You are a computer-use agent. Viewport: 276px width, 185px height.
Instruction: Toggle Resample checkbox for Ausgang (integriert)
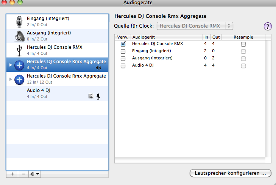pyautogui.click(x=243, y=59)
